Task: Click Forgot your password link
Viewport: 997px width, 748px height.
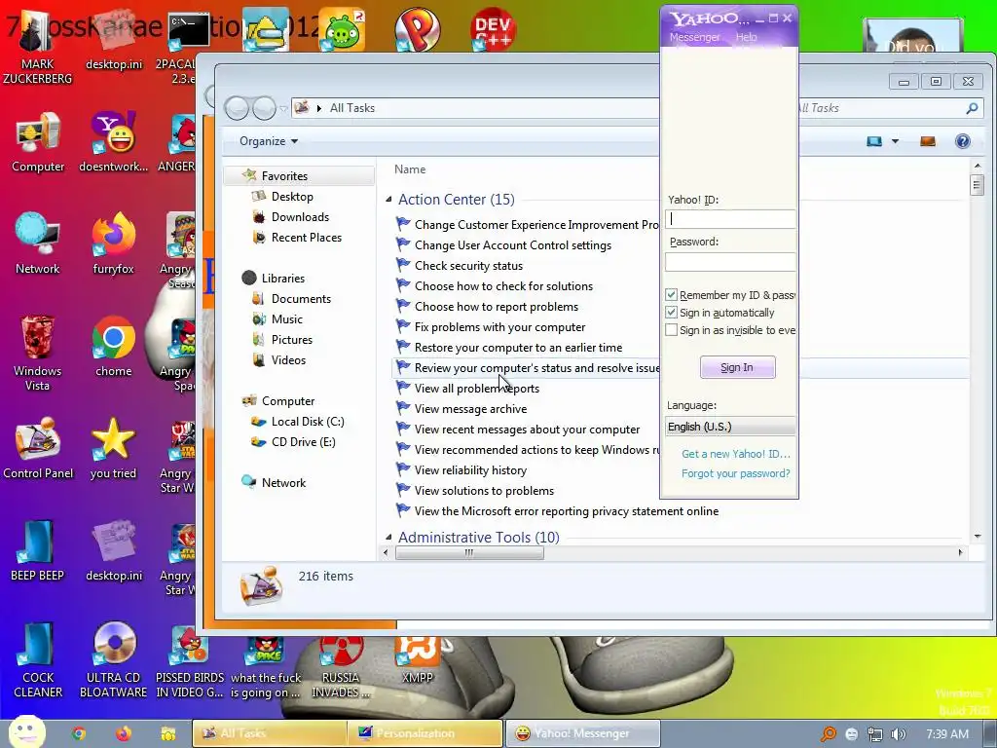Action: click(x=736, y=473)
